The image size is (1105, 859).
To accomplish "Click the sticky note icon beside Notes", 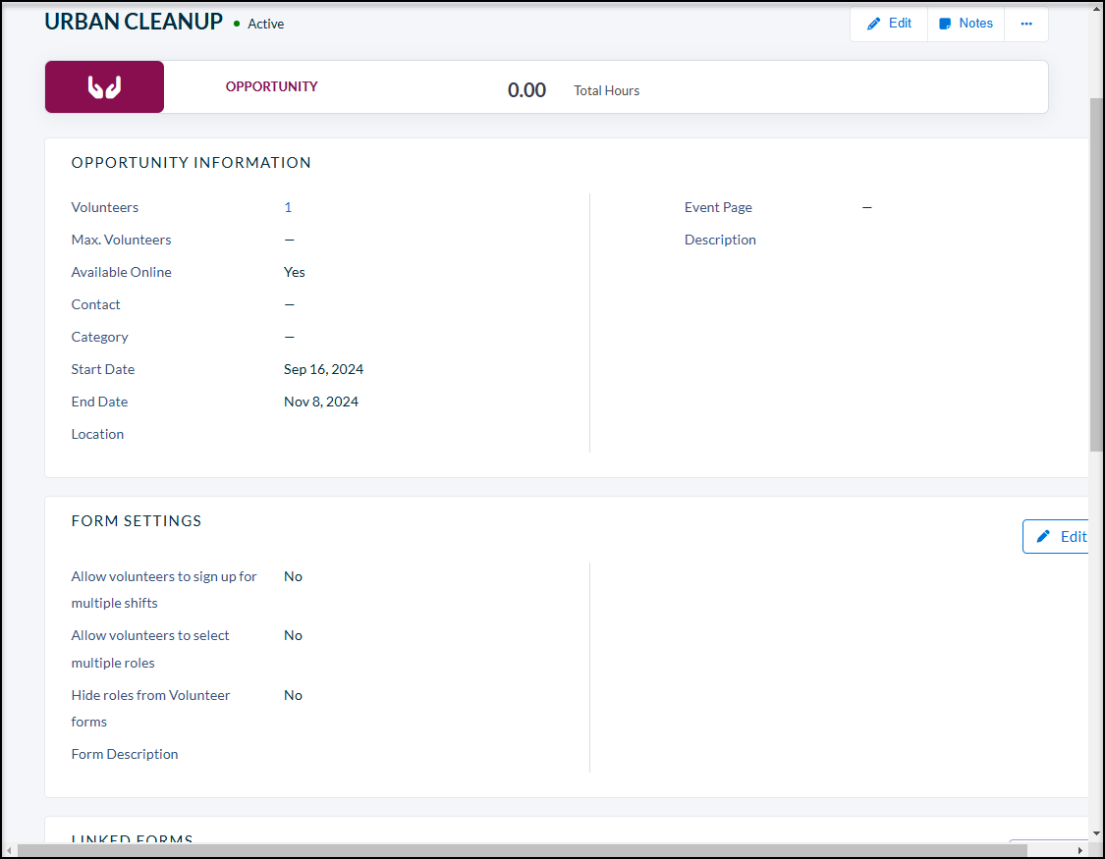I will (945, 24).
